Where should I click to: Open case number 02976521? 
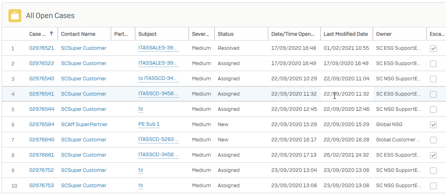tap(41, 48)
